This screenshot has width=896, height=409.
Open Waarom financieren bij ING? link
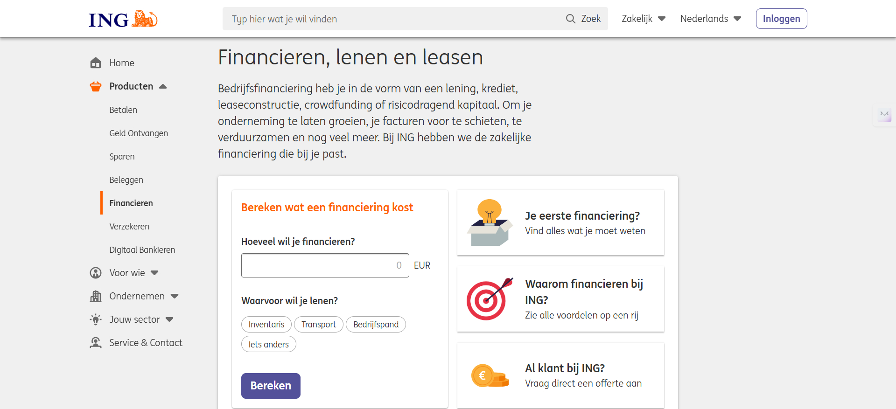coord(560,299)
